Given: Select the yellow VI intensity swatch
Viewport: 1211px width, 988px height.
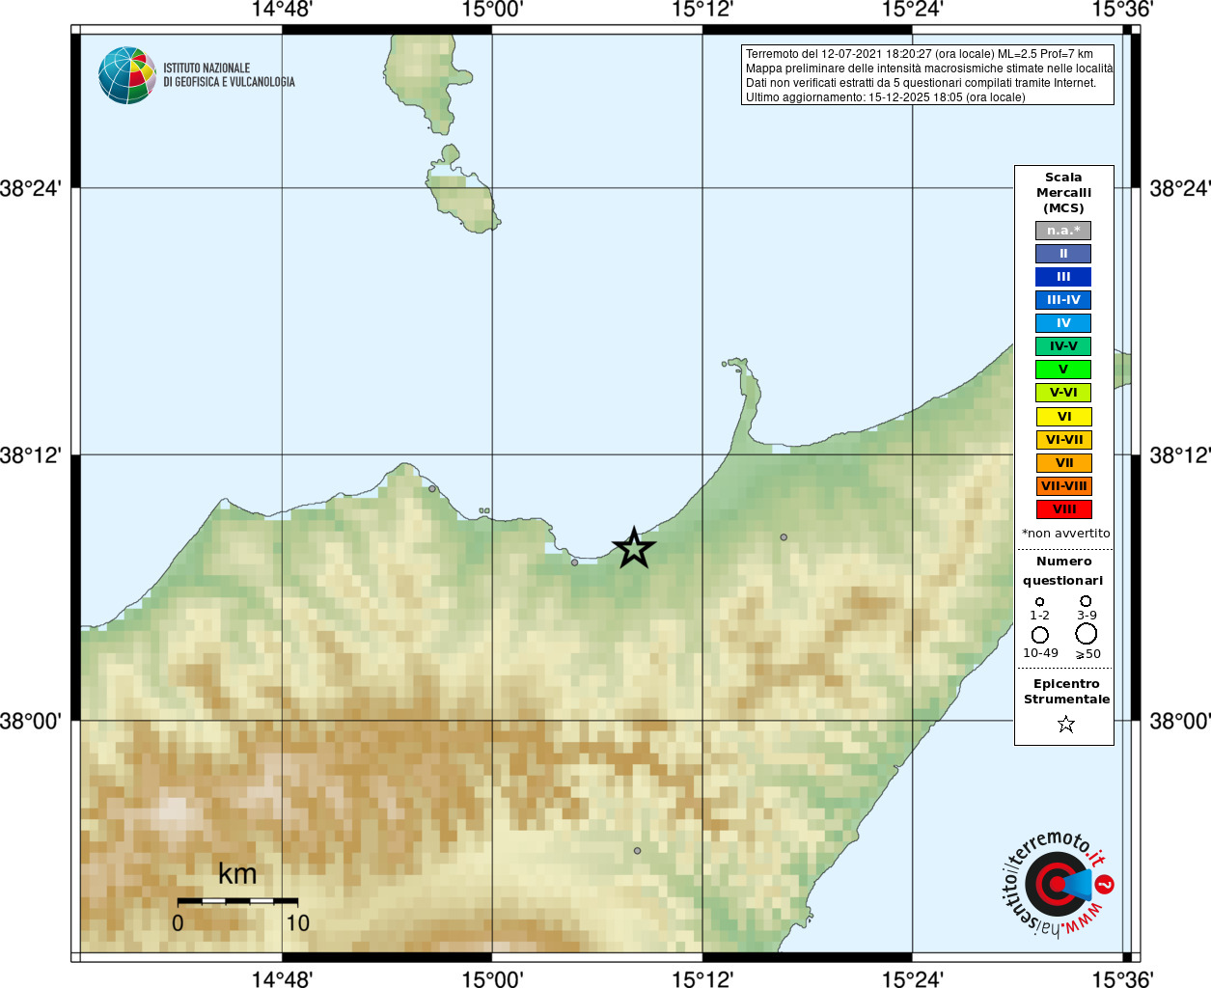Looking at the screenshot, I should click(1063, 417).
